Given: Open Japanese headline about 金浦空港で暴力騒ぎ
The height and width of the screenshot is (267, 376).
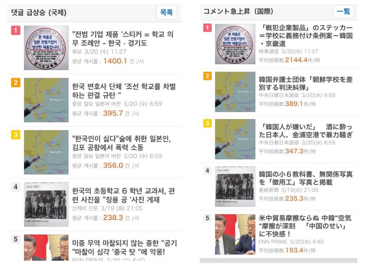Looking at the screenshot, I should coord(306,131).
